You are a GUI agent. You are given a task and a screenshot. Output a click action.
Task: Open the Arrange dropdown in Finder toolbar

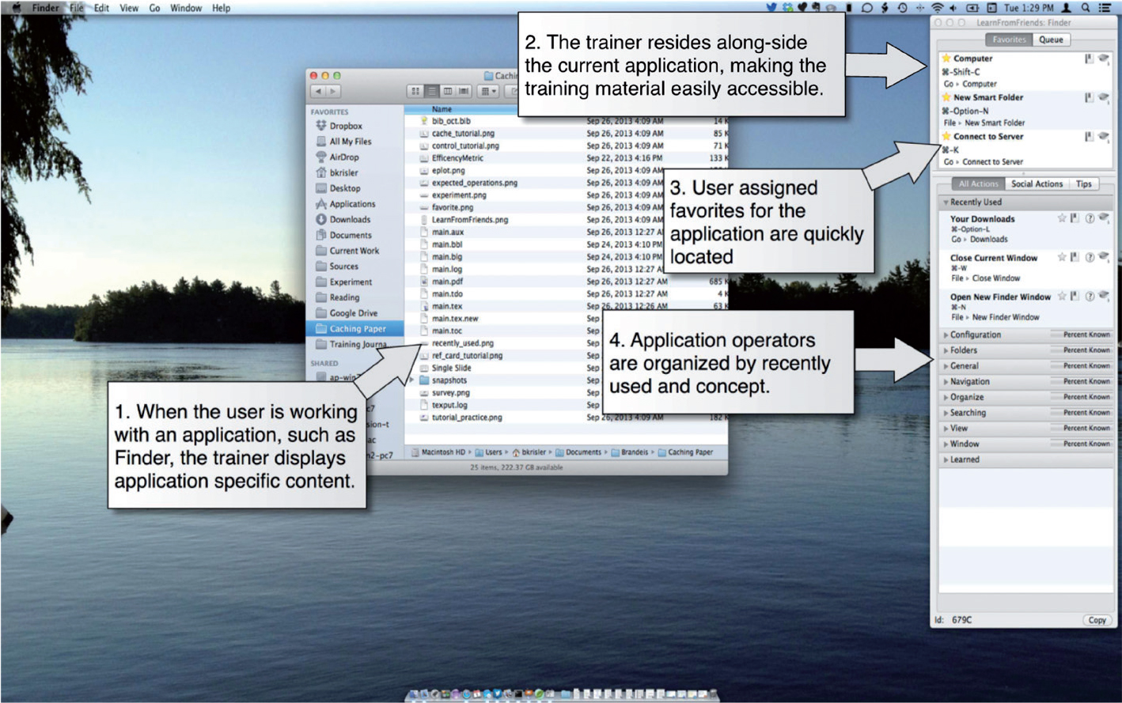(x=489, y=92)
